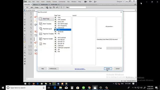Click the Create button in New Document

tap(108, 68)
